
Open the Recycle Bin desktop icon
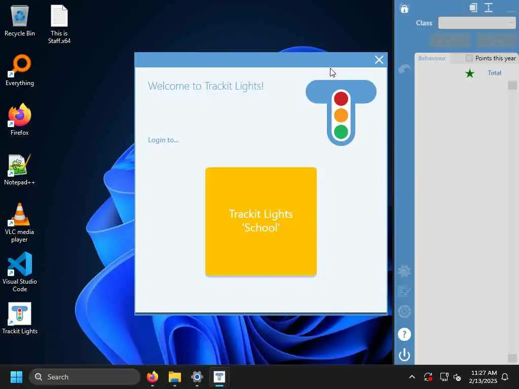coord(20,20)
